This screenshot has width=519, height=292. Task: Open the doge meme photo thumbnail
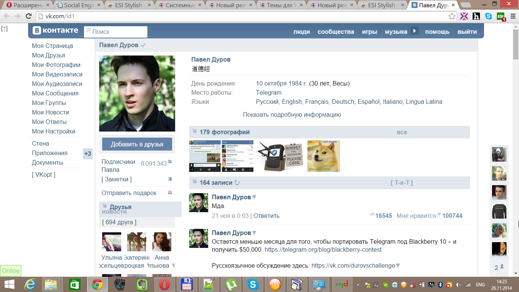coord(323,156)
